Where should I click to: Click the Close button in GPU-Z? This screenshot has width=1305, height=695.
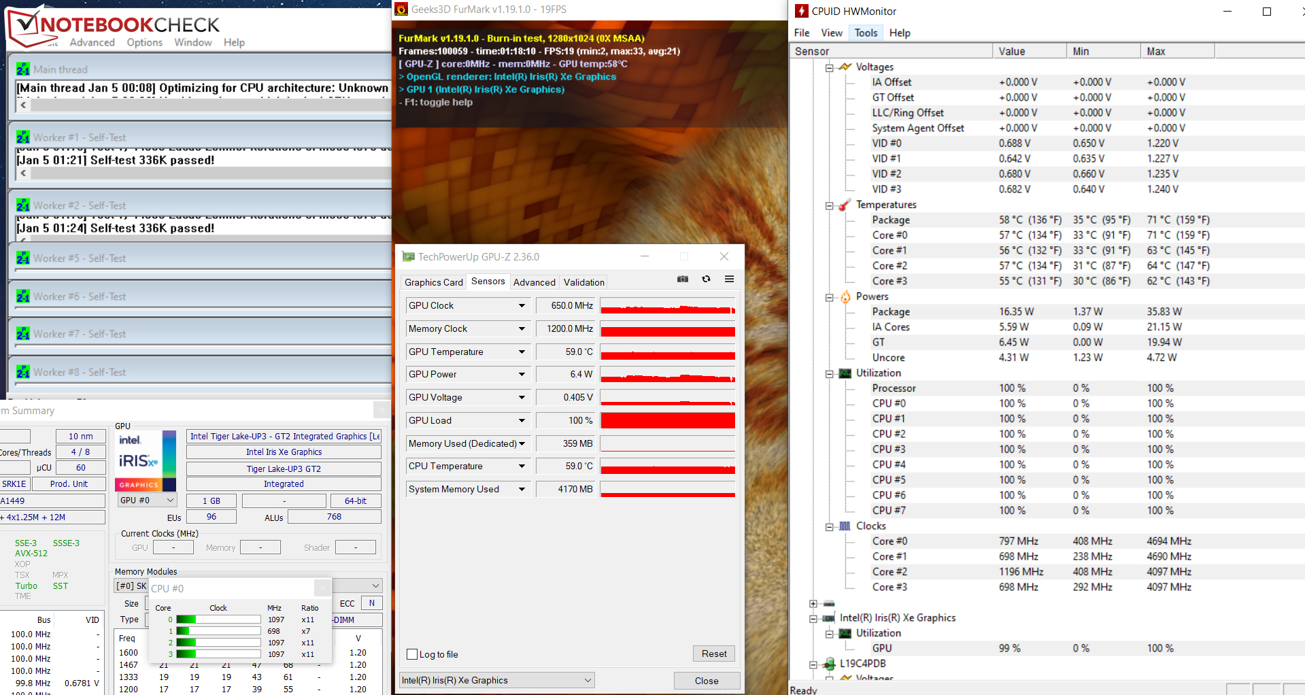707,681
